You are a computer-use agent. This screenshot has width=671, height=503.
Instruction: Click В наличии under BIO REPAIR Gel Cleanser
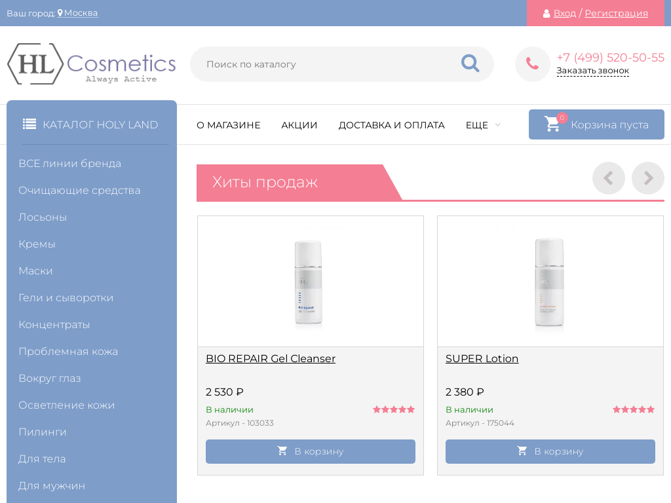[x=229, y=410]
